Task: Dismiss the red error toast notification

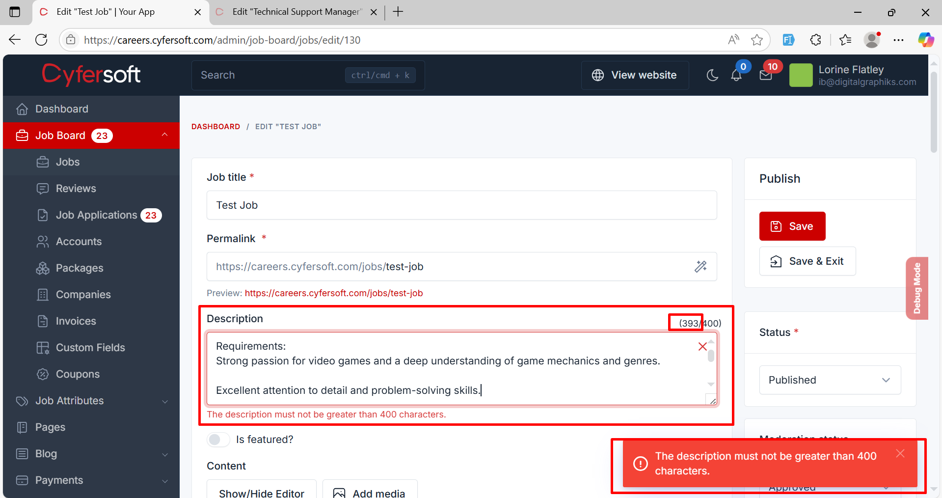Action: click(x=900, y=454)
